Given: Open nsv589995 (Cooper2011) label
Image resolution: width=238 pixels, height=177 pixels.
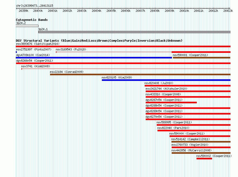Looking at the screenshot, I should (174, 122).
